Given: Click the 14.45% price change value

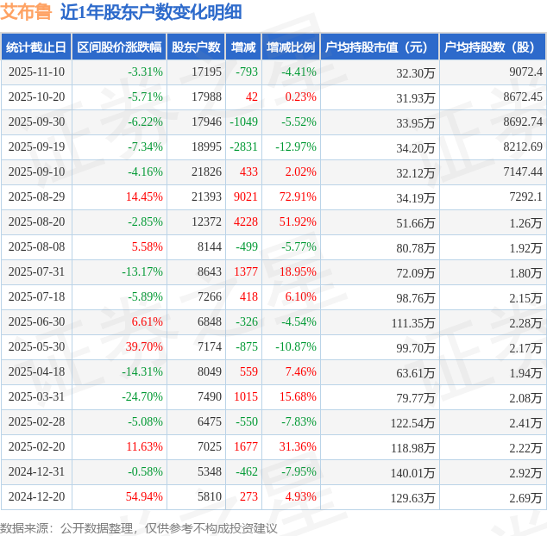Looking at the screenshot, I should (x=144, y=196).
